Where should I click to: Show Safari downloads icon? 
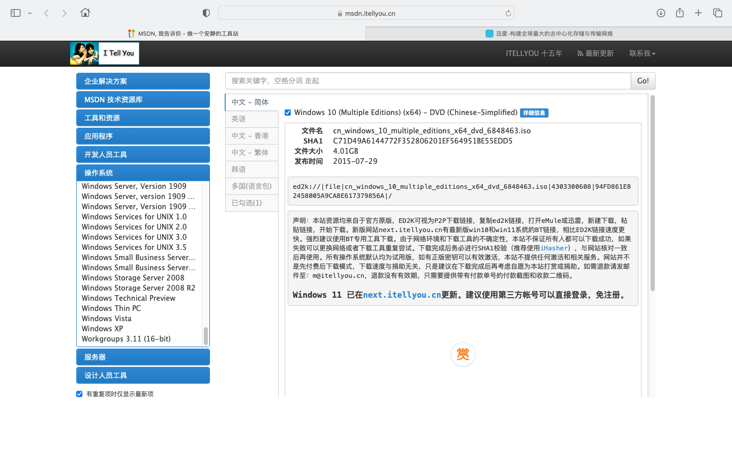coord(661,13)
